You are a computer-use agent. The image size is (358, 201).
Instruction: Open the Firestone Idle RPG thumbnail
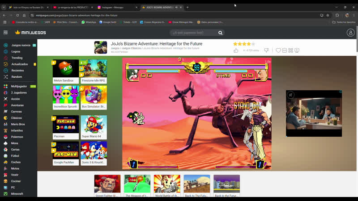(x=94, y=71)
